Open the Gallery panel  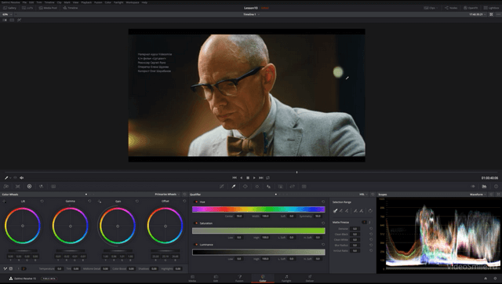(x=9, y=8)
